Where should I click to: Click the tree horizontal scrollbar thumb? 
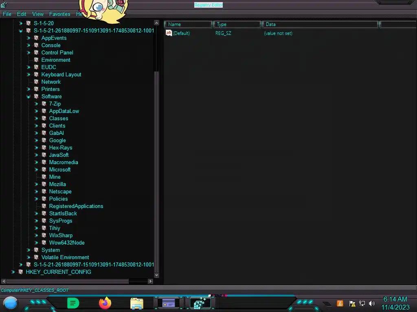(x=68, y=281)
